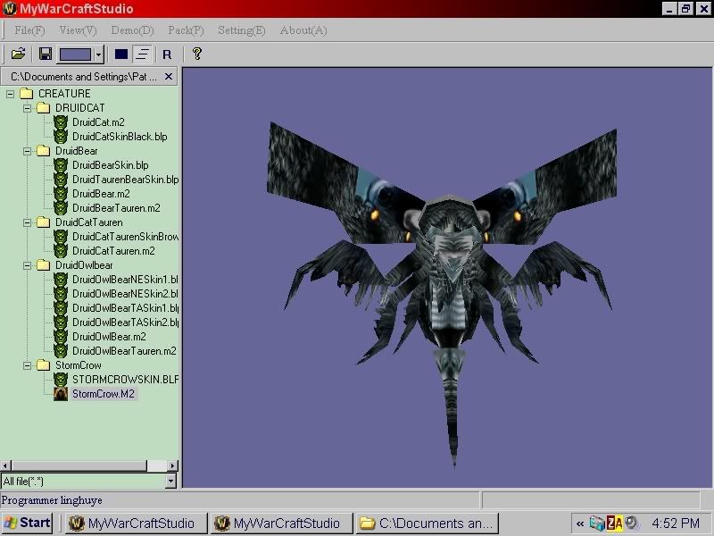
Task: Open help with the question mark icon
Action: [x=197, y=54]
